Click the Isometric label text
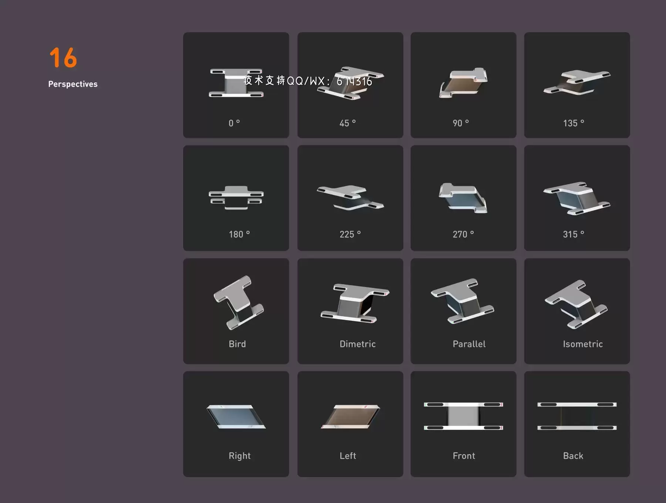The height and width of the screenshot is (503, 666). tap(583, 344)
